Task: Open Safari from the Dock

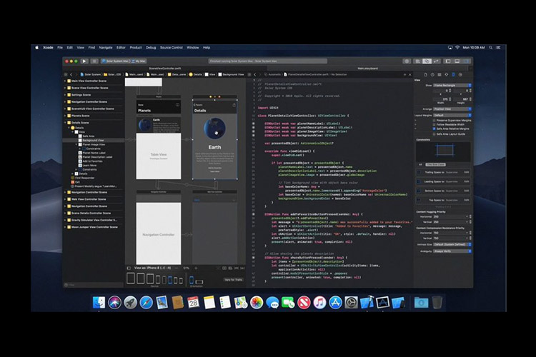Action: [x=146, y=303]
